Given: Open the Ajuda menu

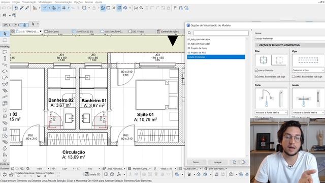Looking at the screenshot, I should [x=99, y=2].
